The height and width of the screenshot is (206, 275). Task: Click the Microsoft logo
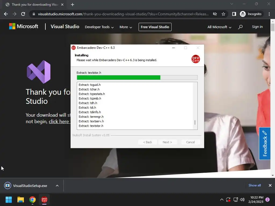(x=24, y=27)
